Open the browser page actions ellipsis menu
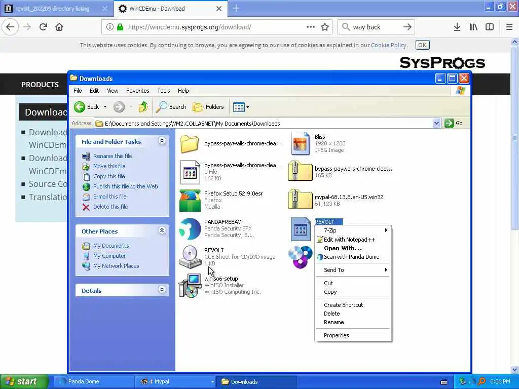519x389 pixels. (311, 27)
